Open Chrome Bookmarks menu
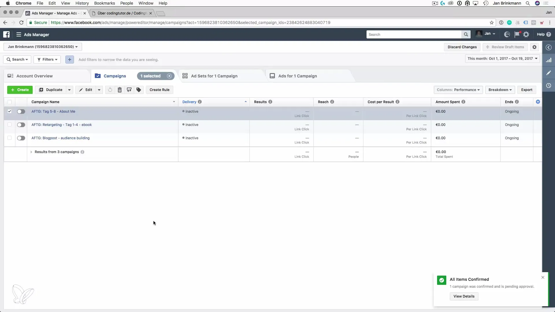555x312 pixels. [104, 3]
